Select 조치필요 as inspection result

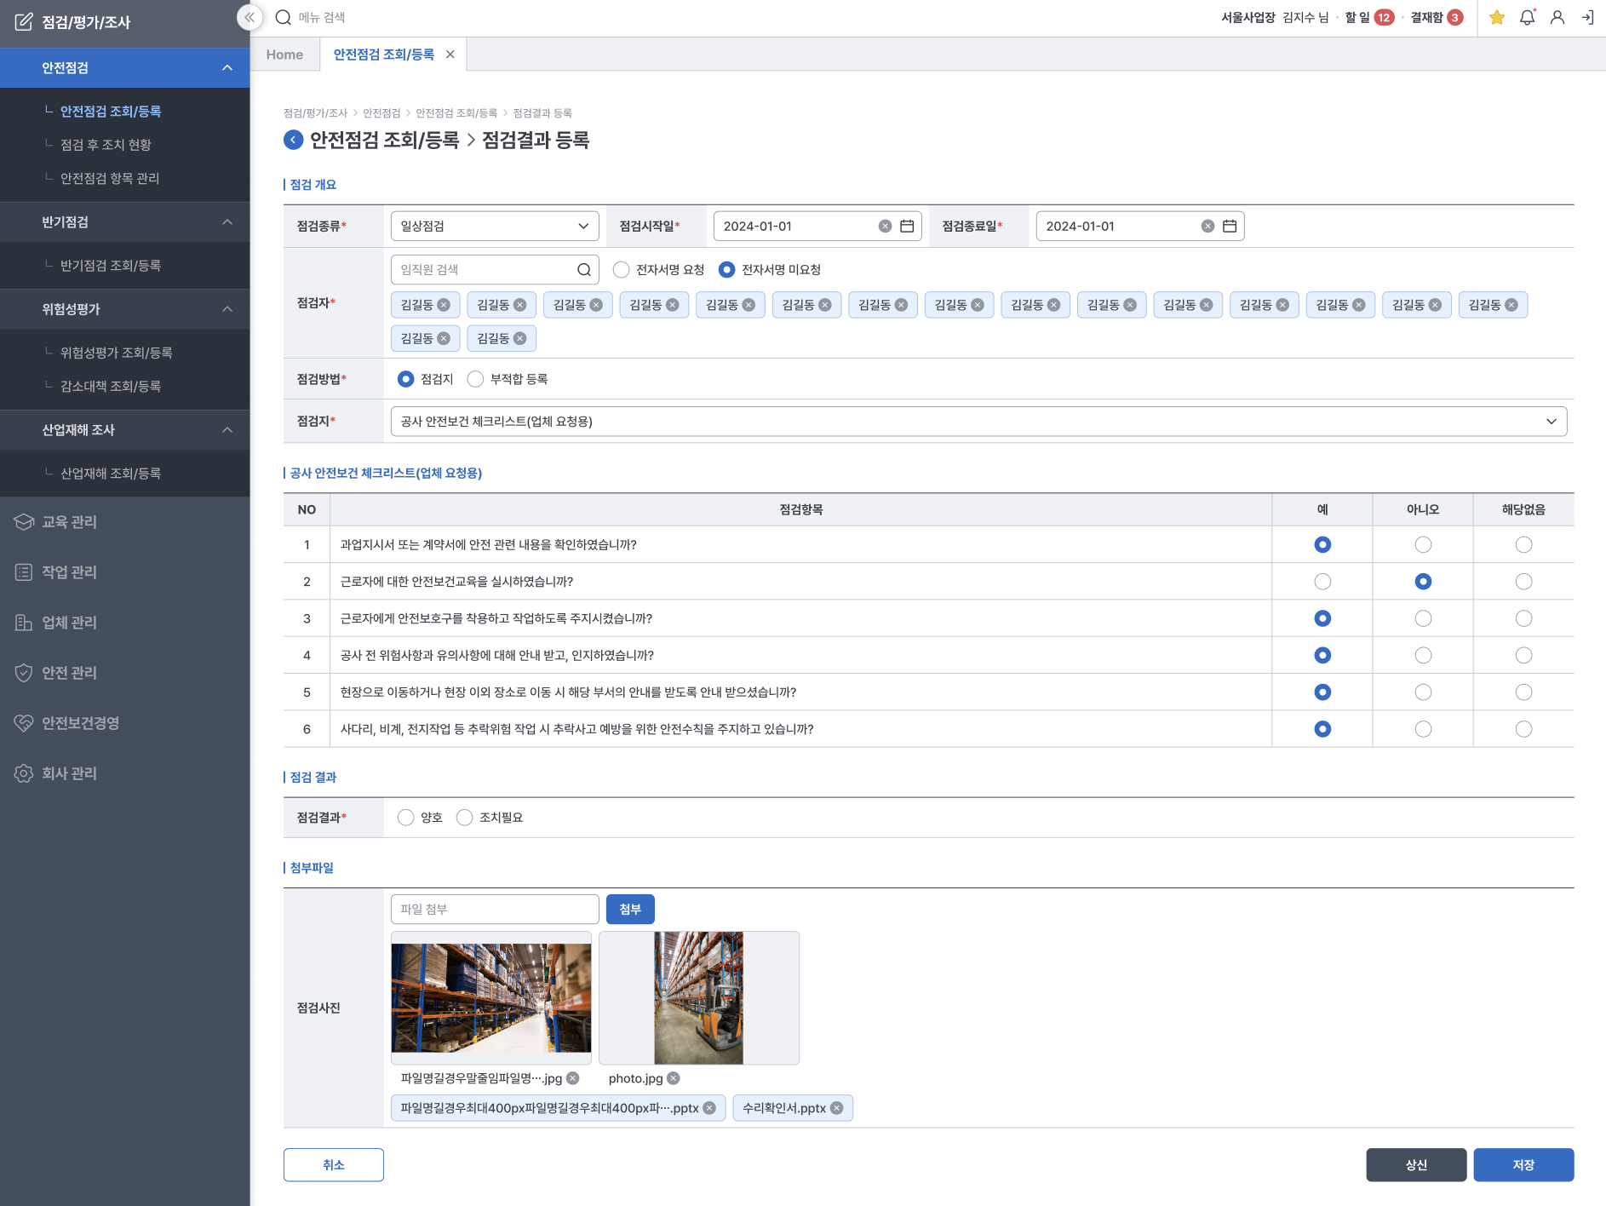pyautogui.click(x=465, y=818)
